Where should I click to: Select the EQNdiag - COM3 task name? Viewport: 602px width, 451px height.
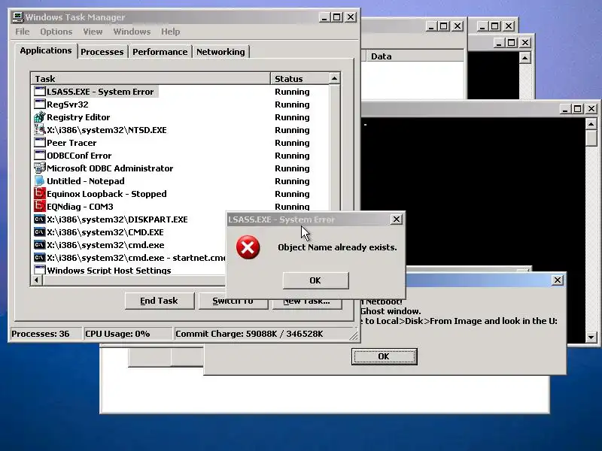80,207
